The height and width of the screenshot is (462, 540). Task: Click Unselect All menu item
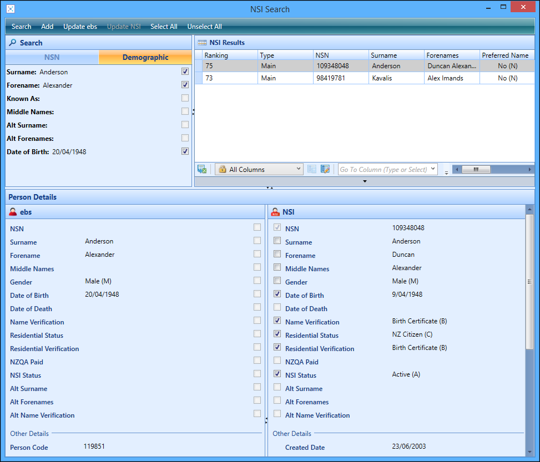coord(205,27)
